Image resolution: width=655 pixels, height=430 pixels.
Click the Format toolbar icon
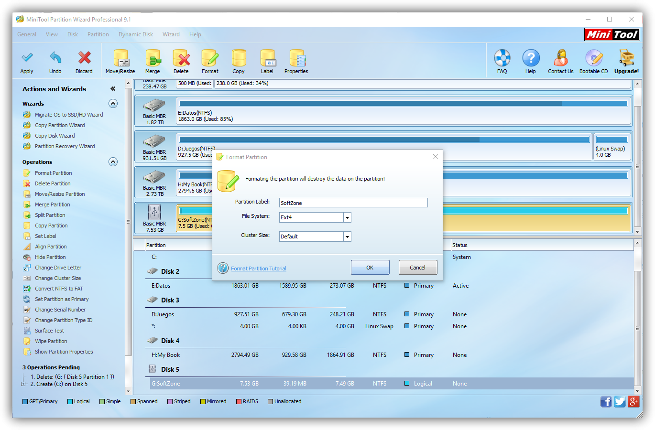coord(210,58)
